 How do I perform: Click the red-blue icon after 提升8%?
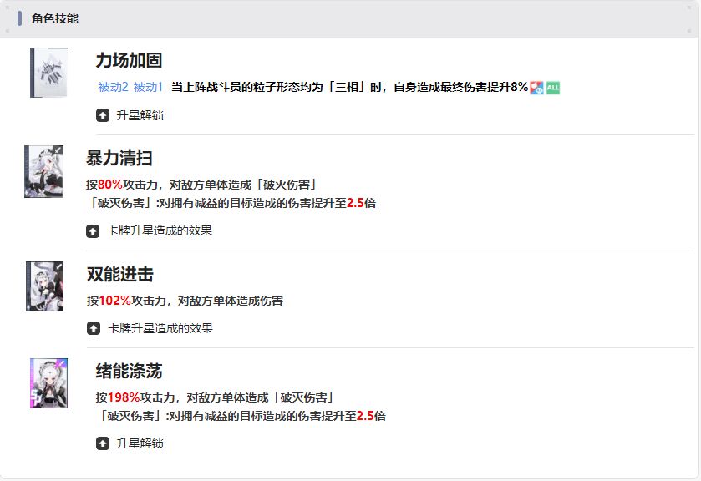(537, 88)
